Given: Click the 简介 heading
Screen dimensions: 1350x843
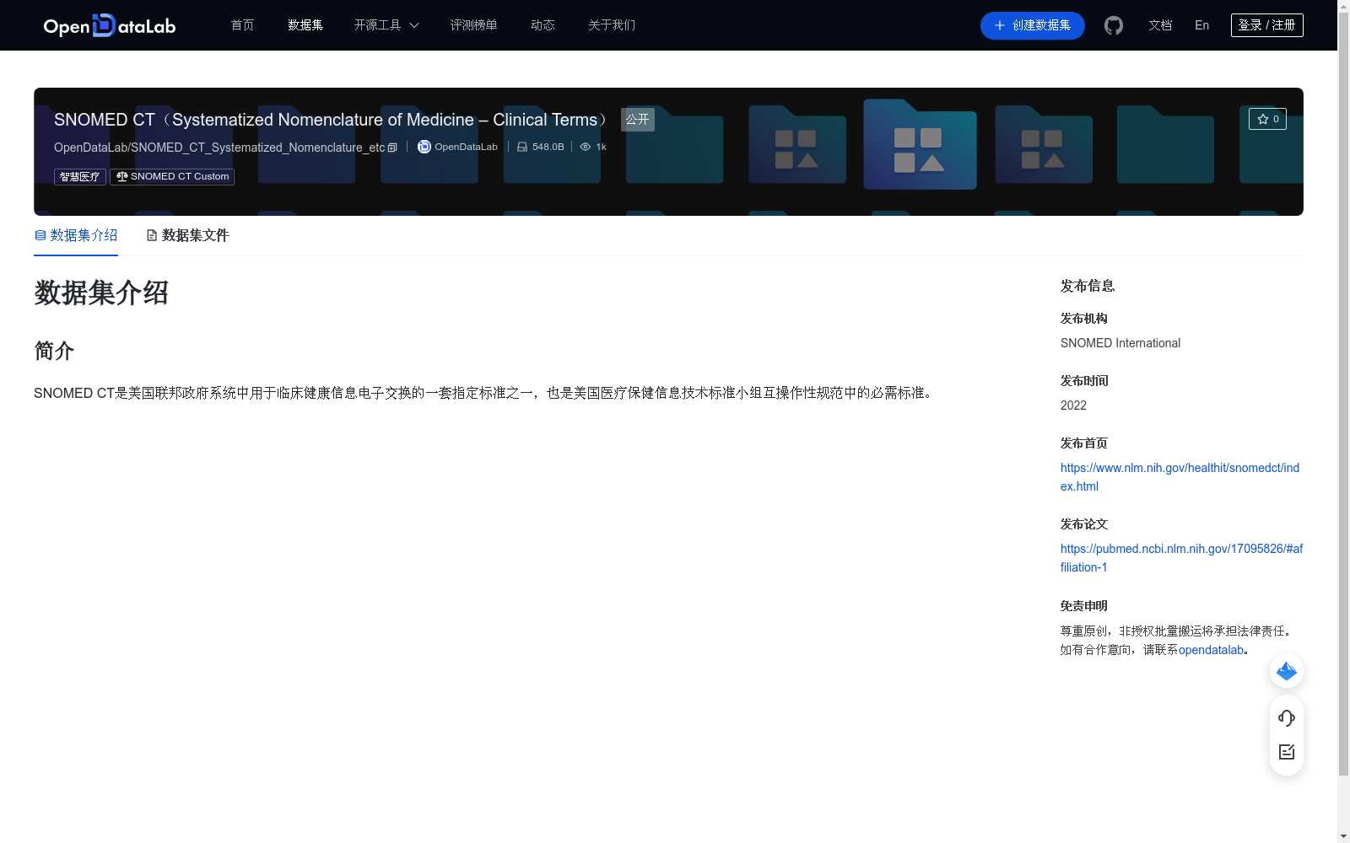Looking at the screenshot, I should coord(54,351).
